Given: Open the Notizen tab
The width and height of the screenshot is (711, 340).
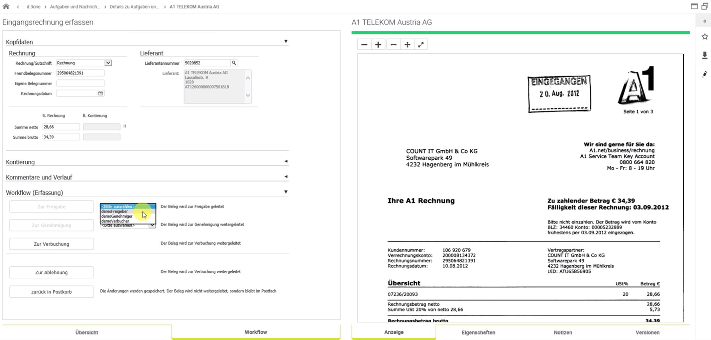Looking at the screenshot, I should [x=563, y=332].
